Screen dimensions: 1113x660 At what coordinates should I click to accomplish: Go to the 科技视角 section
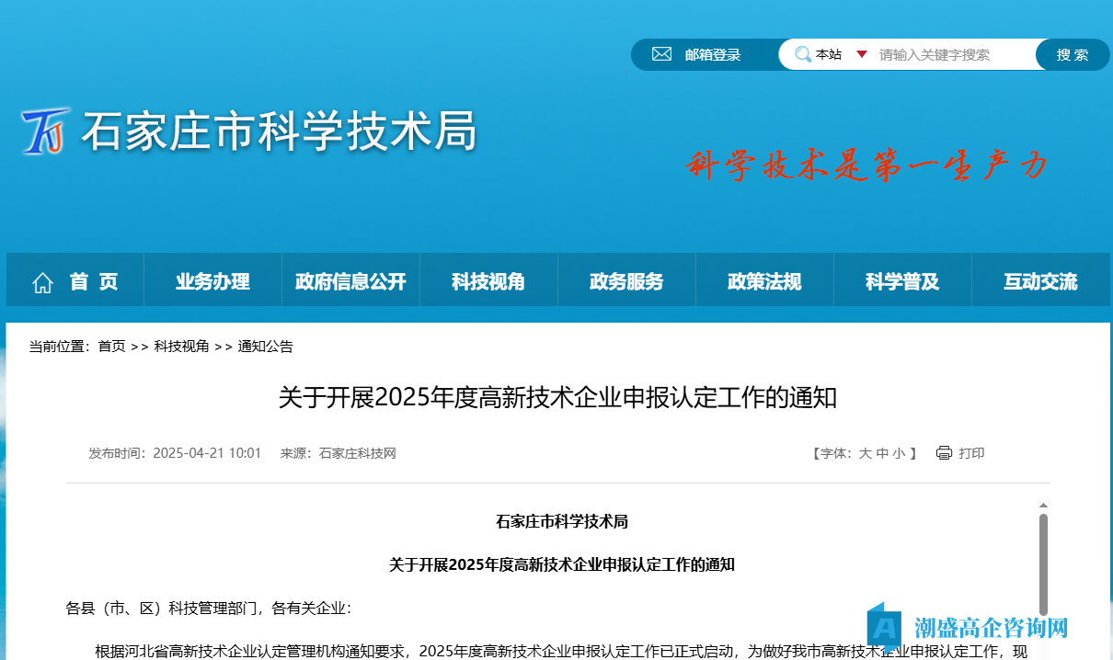488,282
